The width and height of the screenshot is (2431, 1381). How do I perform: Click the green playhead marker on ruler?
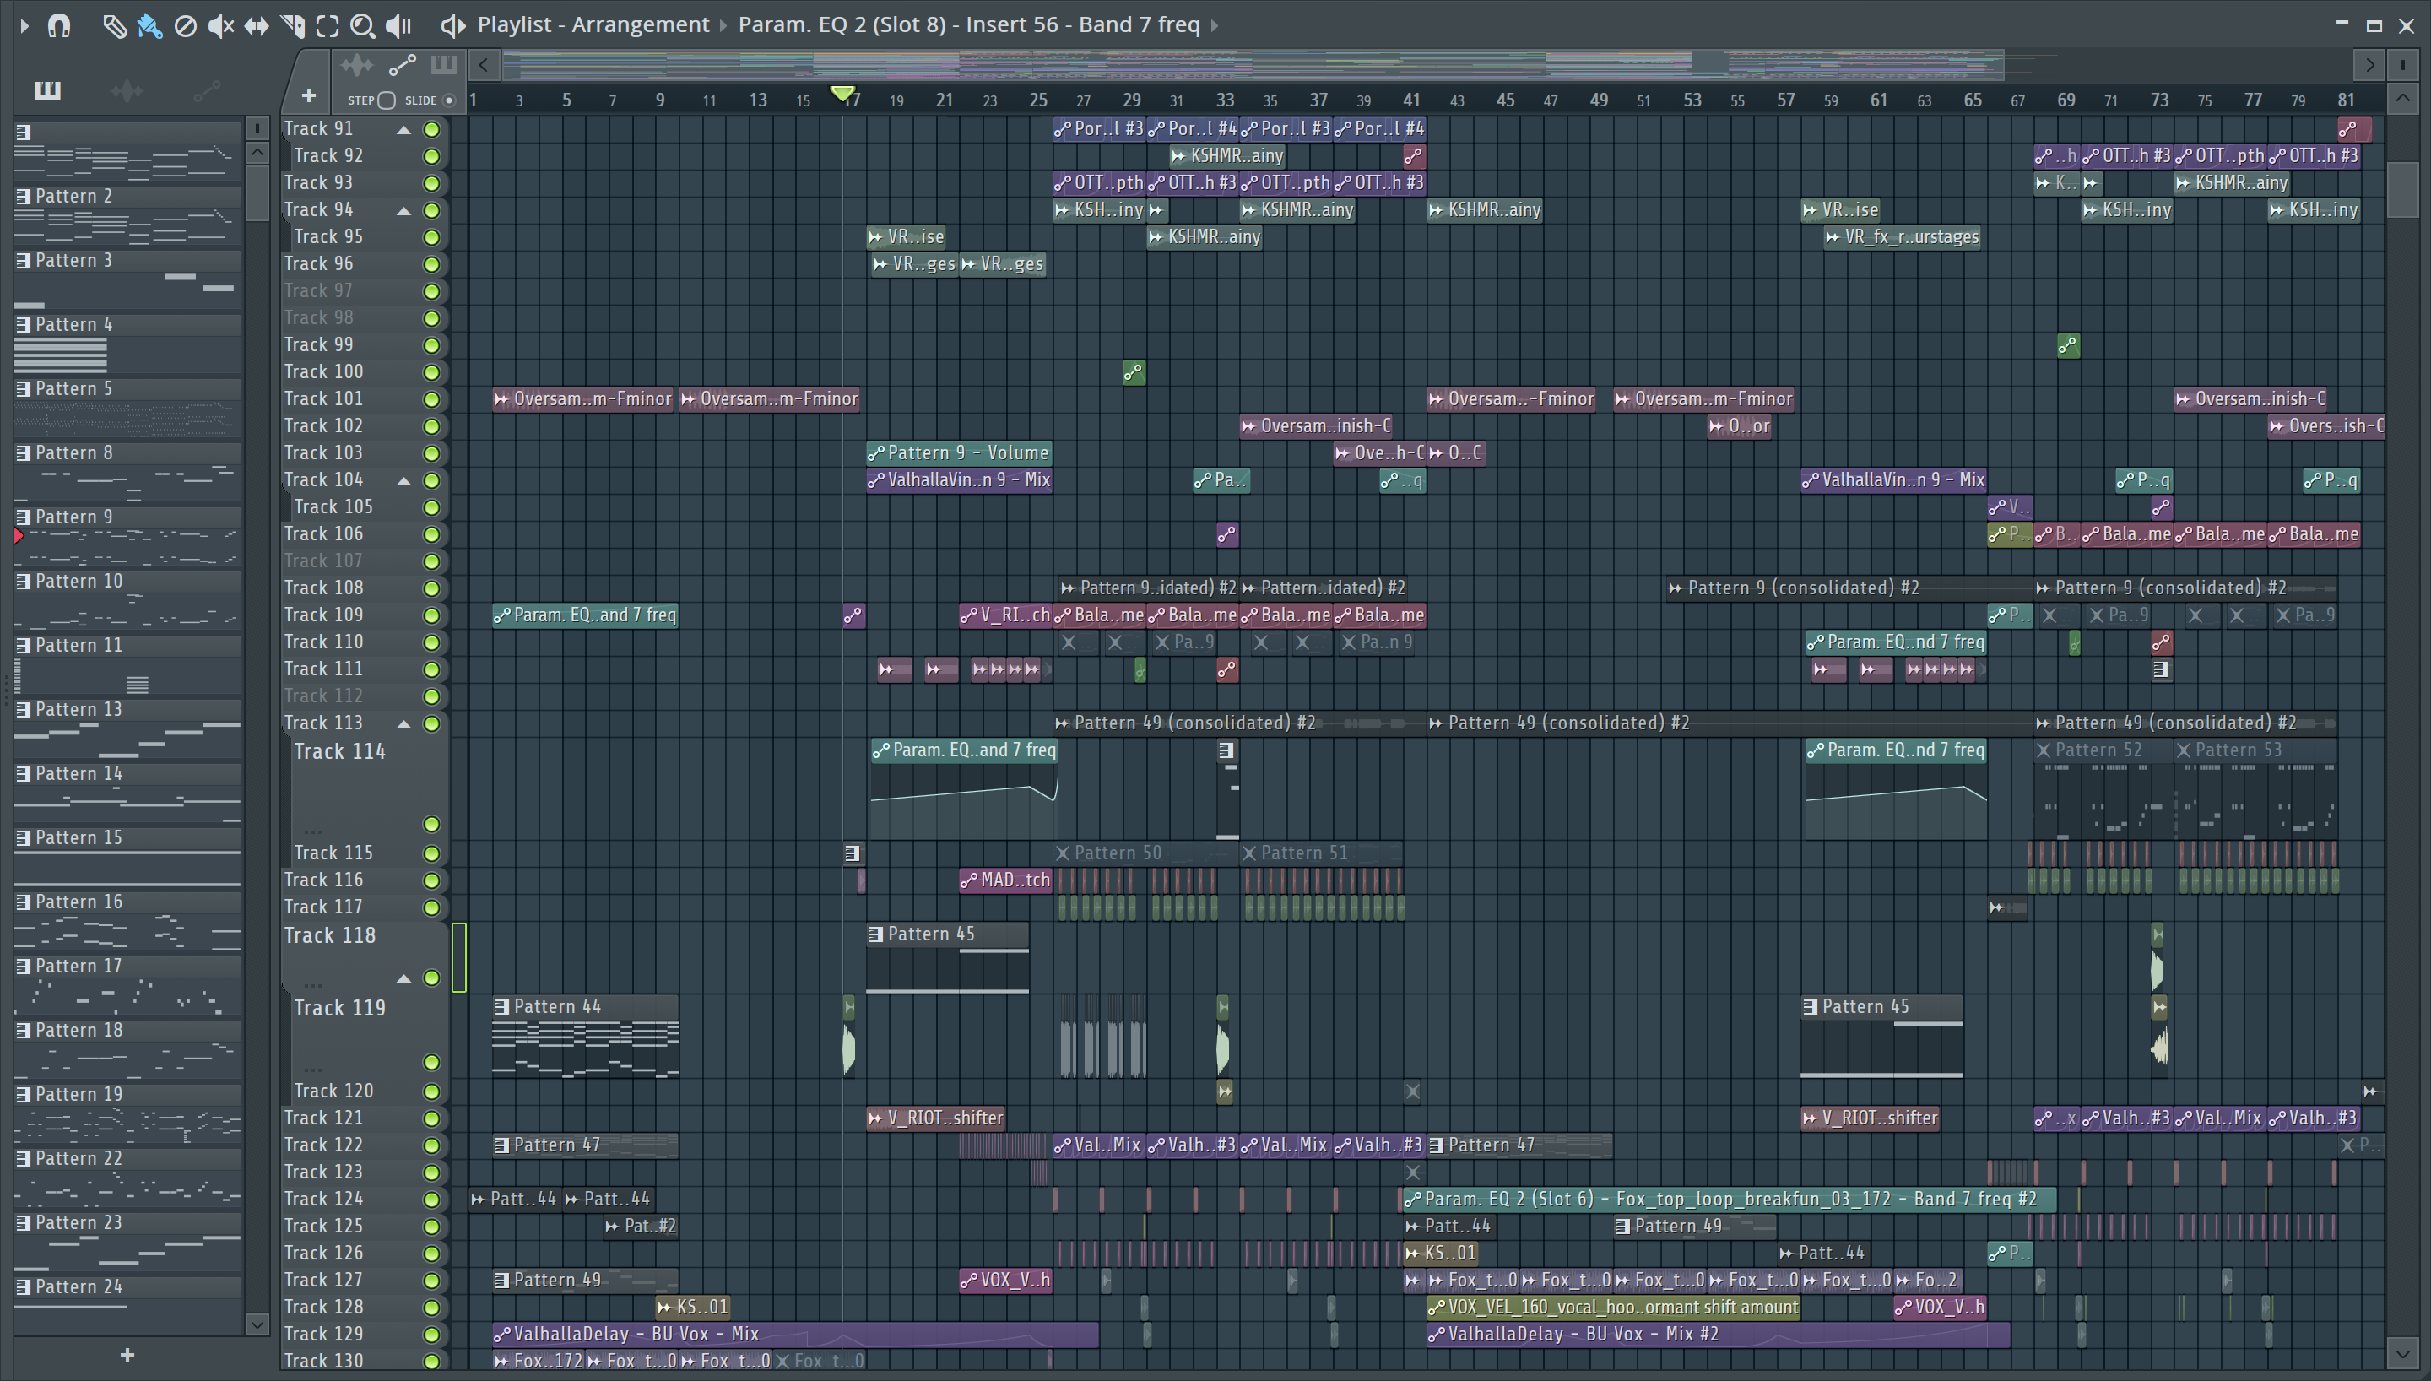click(842, 94)
